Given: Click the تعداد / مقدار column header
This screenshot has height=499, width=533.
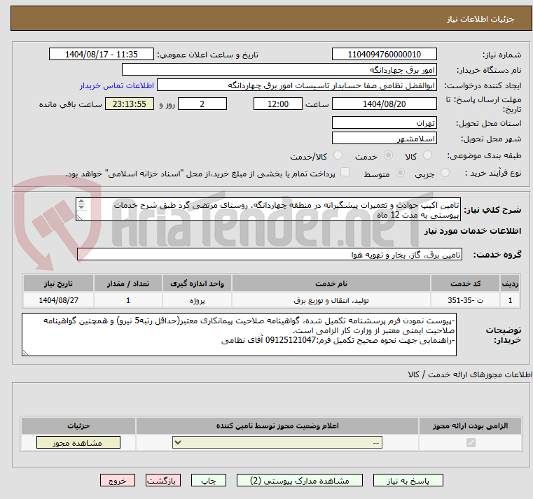Looking at the screenshot, I should pyautogui.click(x=128, y=283).
